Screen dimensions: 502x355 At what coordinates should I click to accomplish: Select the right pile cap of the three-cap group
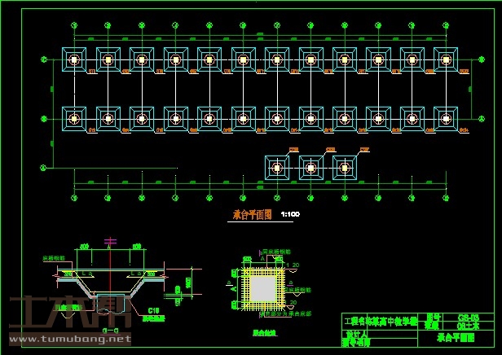pyautogui.click(x=345, y=168)
